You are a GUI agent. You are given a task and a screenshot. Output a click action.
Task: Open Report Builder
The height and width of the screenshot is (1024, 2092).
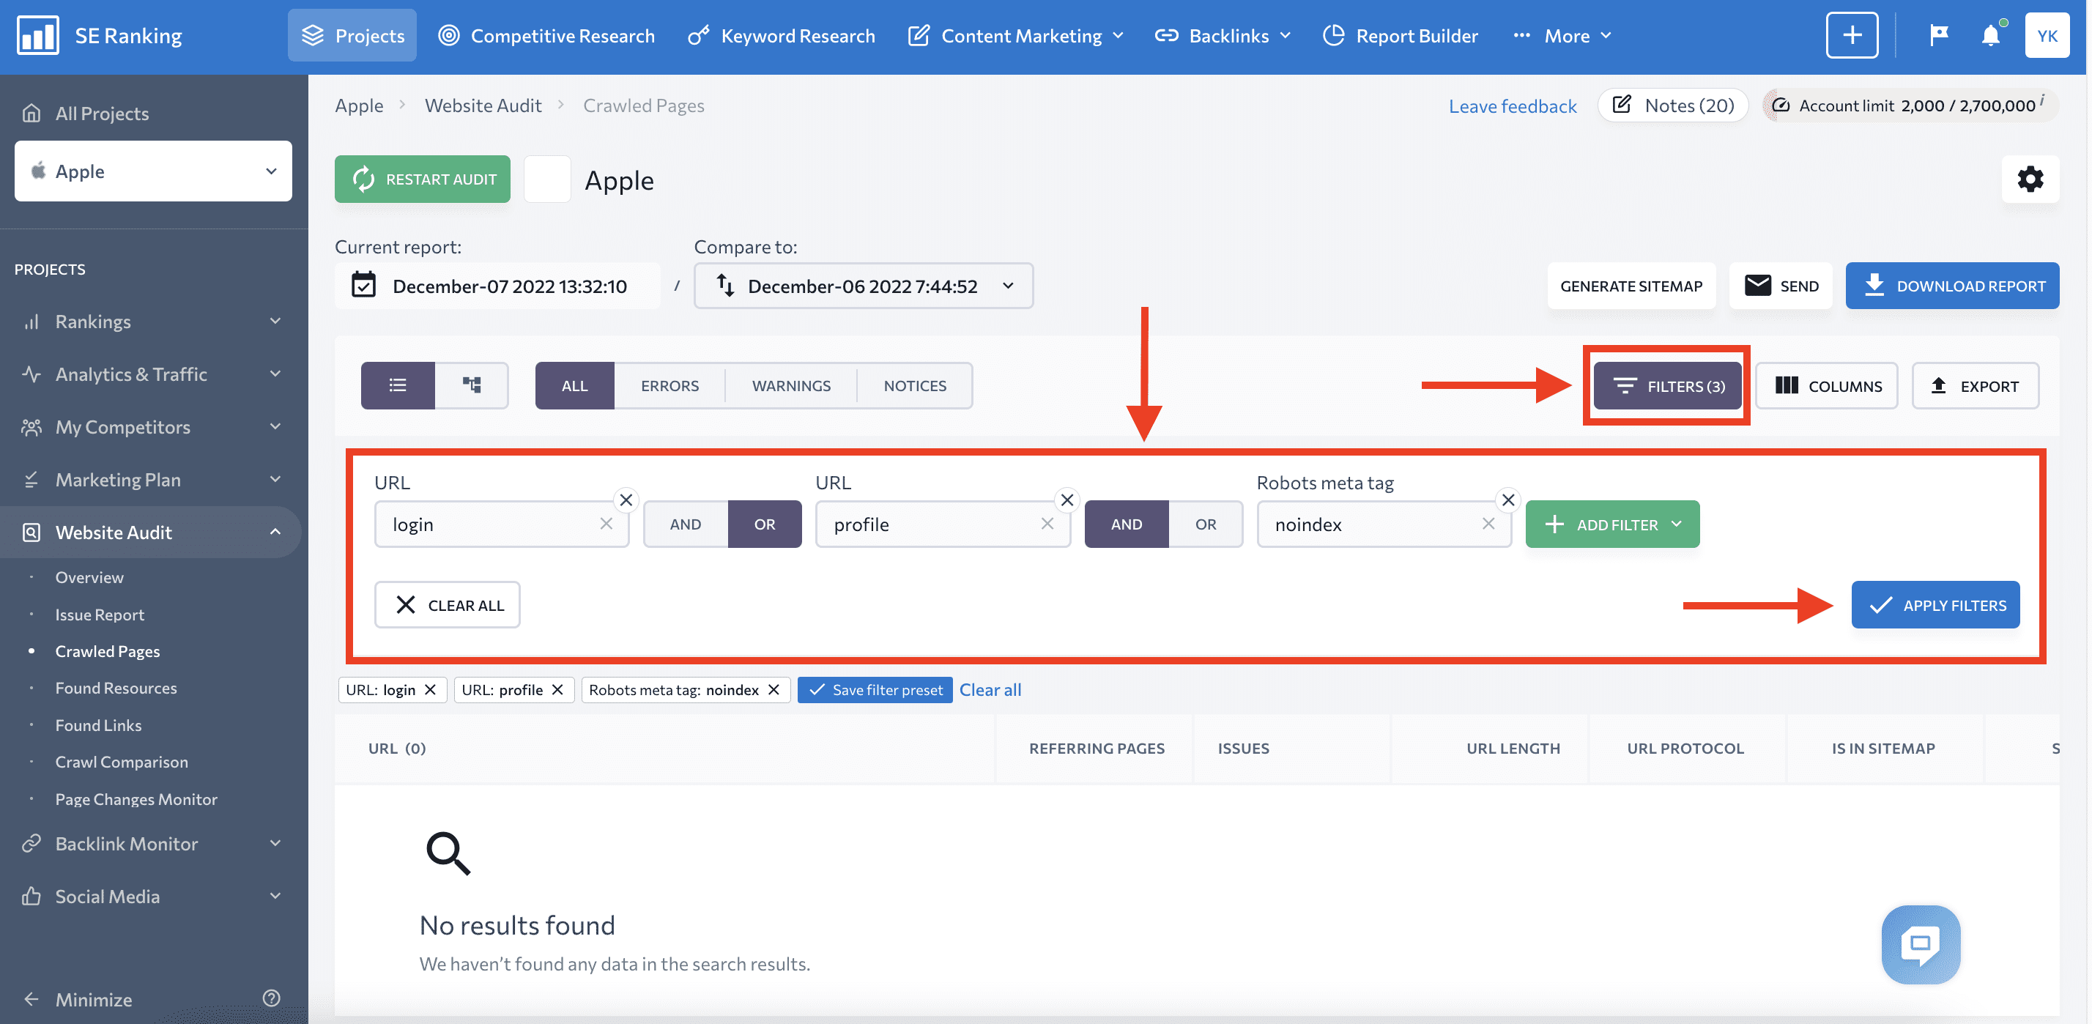pos(1400,36)
